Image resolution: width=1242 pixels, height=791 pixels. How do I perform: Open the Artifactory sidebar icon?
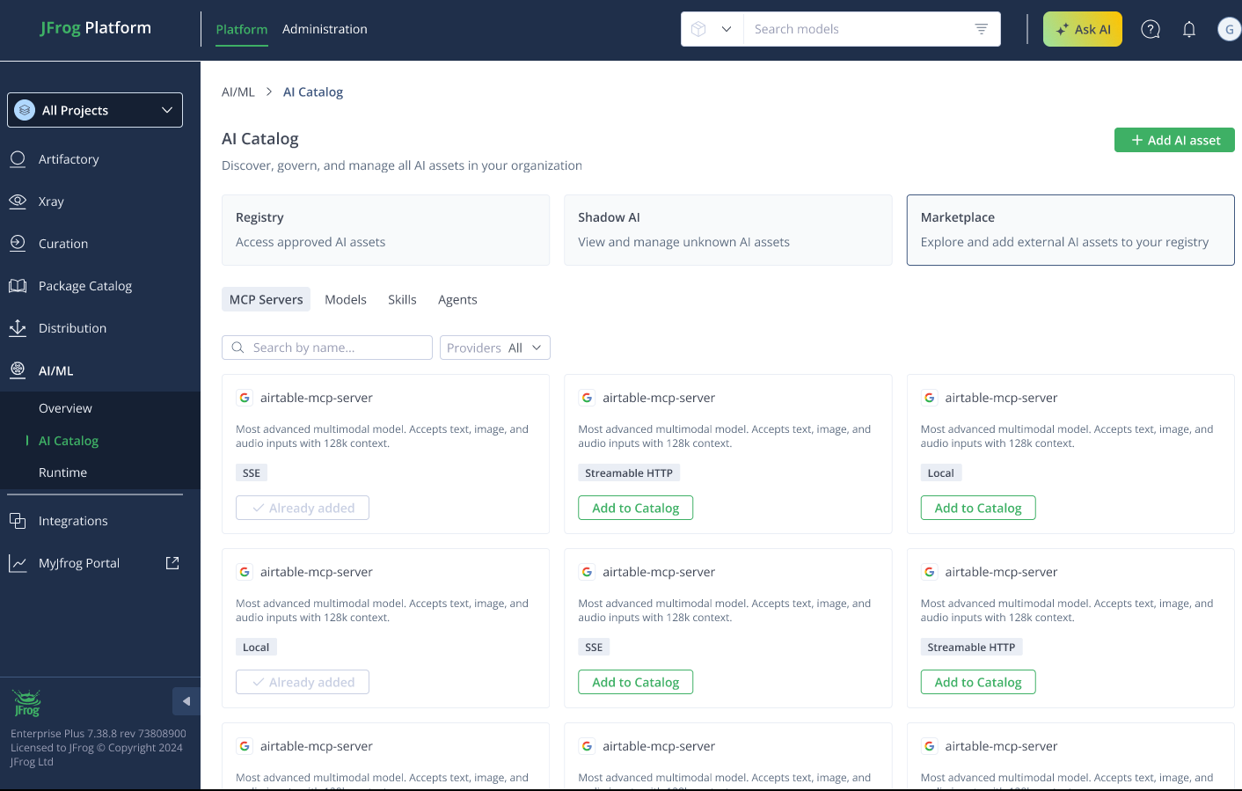[x=18, y=159]
